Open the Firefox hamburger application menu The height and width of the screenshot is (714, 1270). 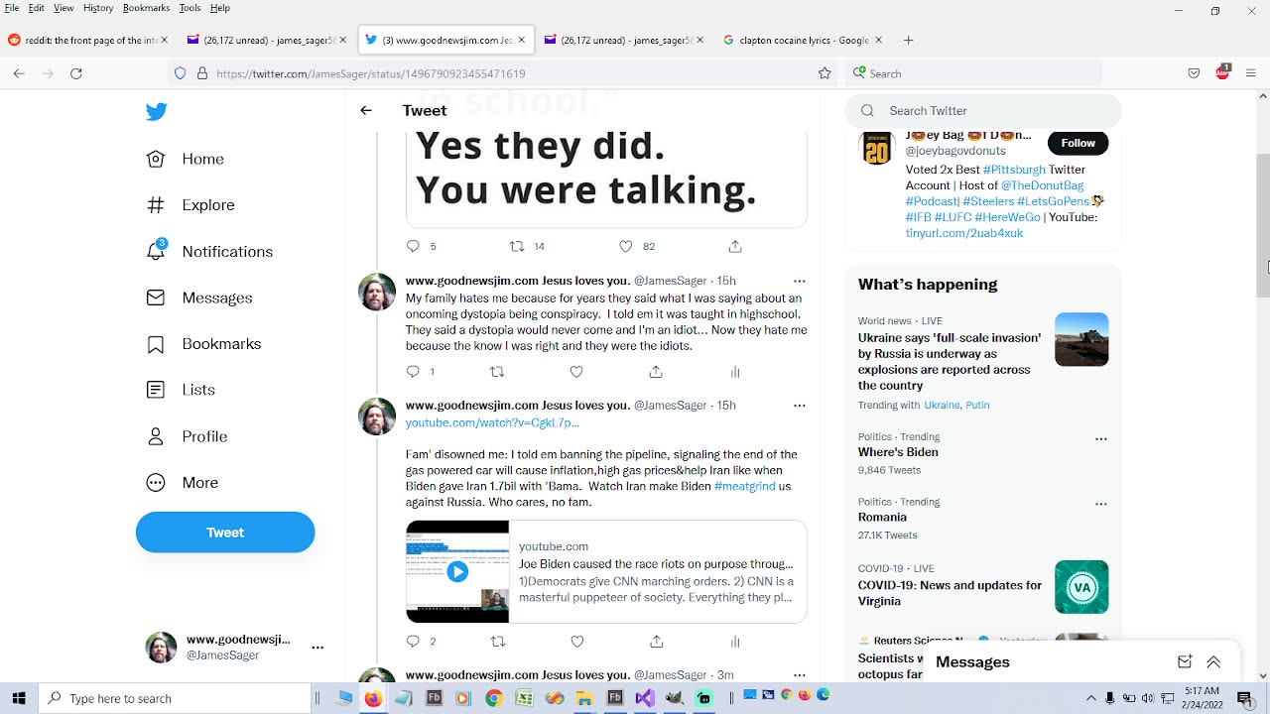pyautogui.click(x=1250, y=73)
